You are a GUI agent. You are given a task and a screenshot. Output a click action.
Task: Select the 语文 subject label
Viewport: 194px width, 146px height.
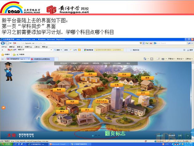click(87, 110)
